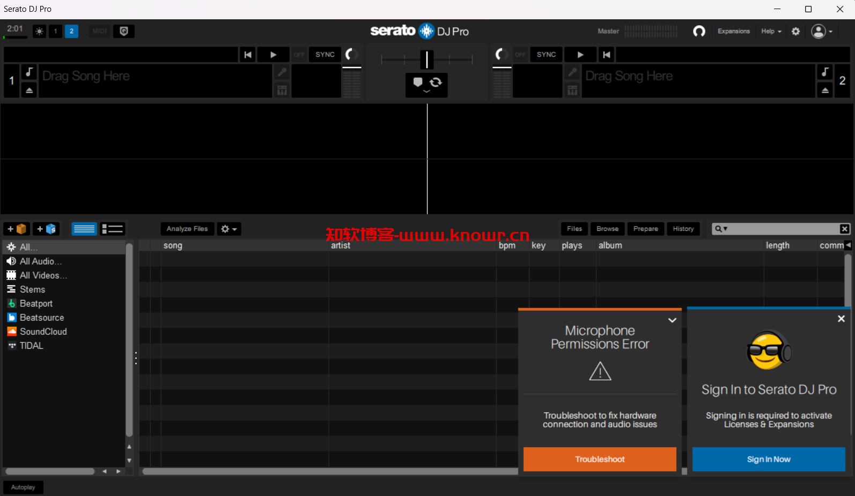Open the SoundCloud streaming library
The width and height of the screenshot is (855, 496).
pyautogui.click(x=64, y=332)
